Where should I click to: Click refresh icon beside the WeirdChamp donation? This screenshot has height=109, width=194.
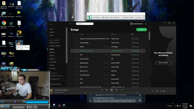(140, 101)
